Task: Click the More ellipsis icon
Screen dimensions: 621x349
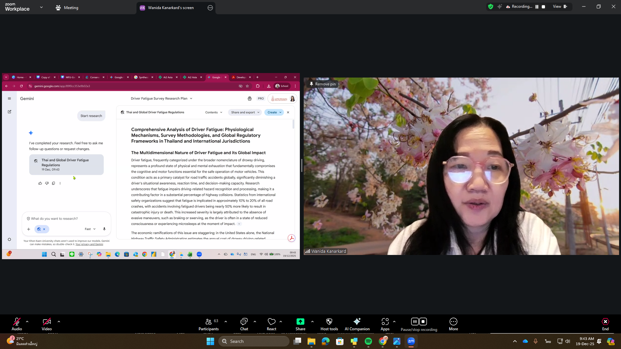Action: click(x=453, y=322)
